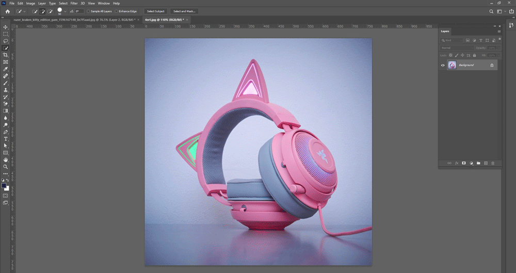This screenshot has width=516, height=273.
Task: Add a layer mask
Action: (x=464, y=164)
